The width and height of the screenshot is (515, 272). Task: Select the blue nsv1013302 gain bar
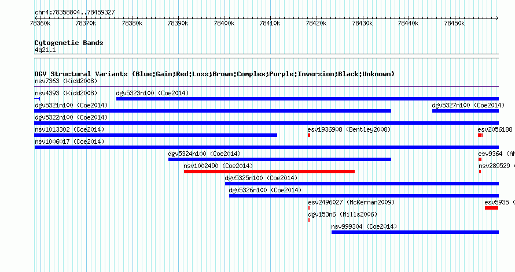tap(156, 135)
